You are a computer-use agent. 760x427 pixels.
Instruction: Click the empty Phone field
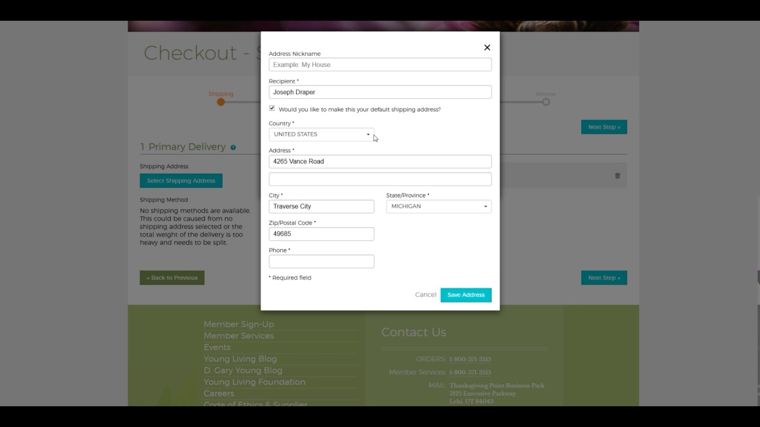pyautogui.click(x=321, y=262)
